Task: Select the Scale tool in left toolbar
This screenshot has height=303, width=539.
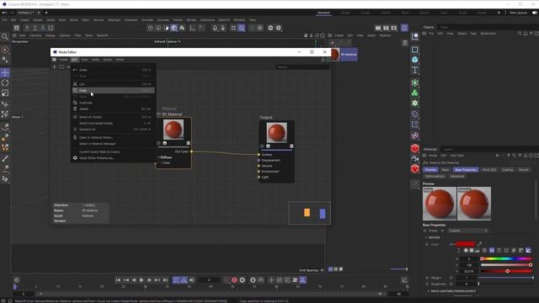Action: (5, 93)
